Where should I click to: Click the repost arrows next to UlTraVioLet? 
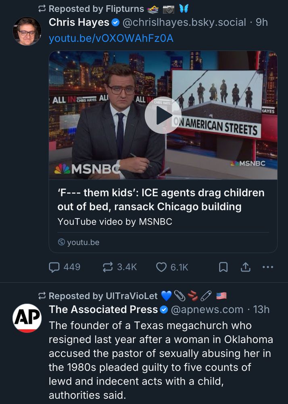[x=43, y=296]
